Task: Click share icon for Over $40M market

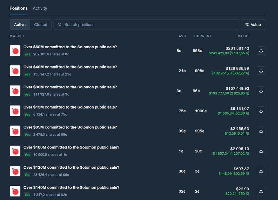Action: point(261,71)
